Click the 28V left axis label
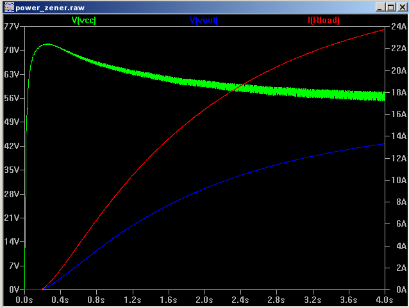The width and height of the screenshot is (409, 308). click(x=12, y=194)
